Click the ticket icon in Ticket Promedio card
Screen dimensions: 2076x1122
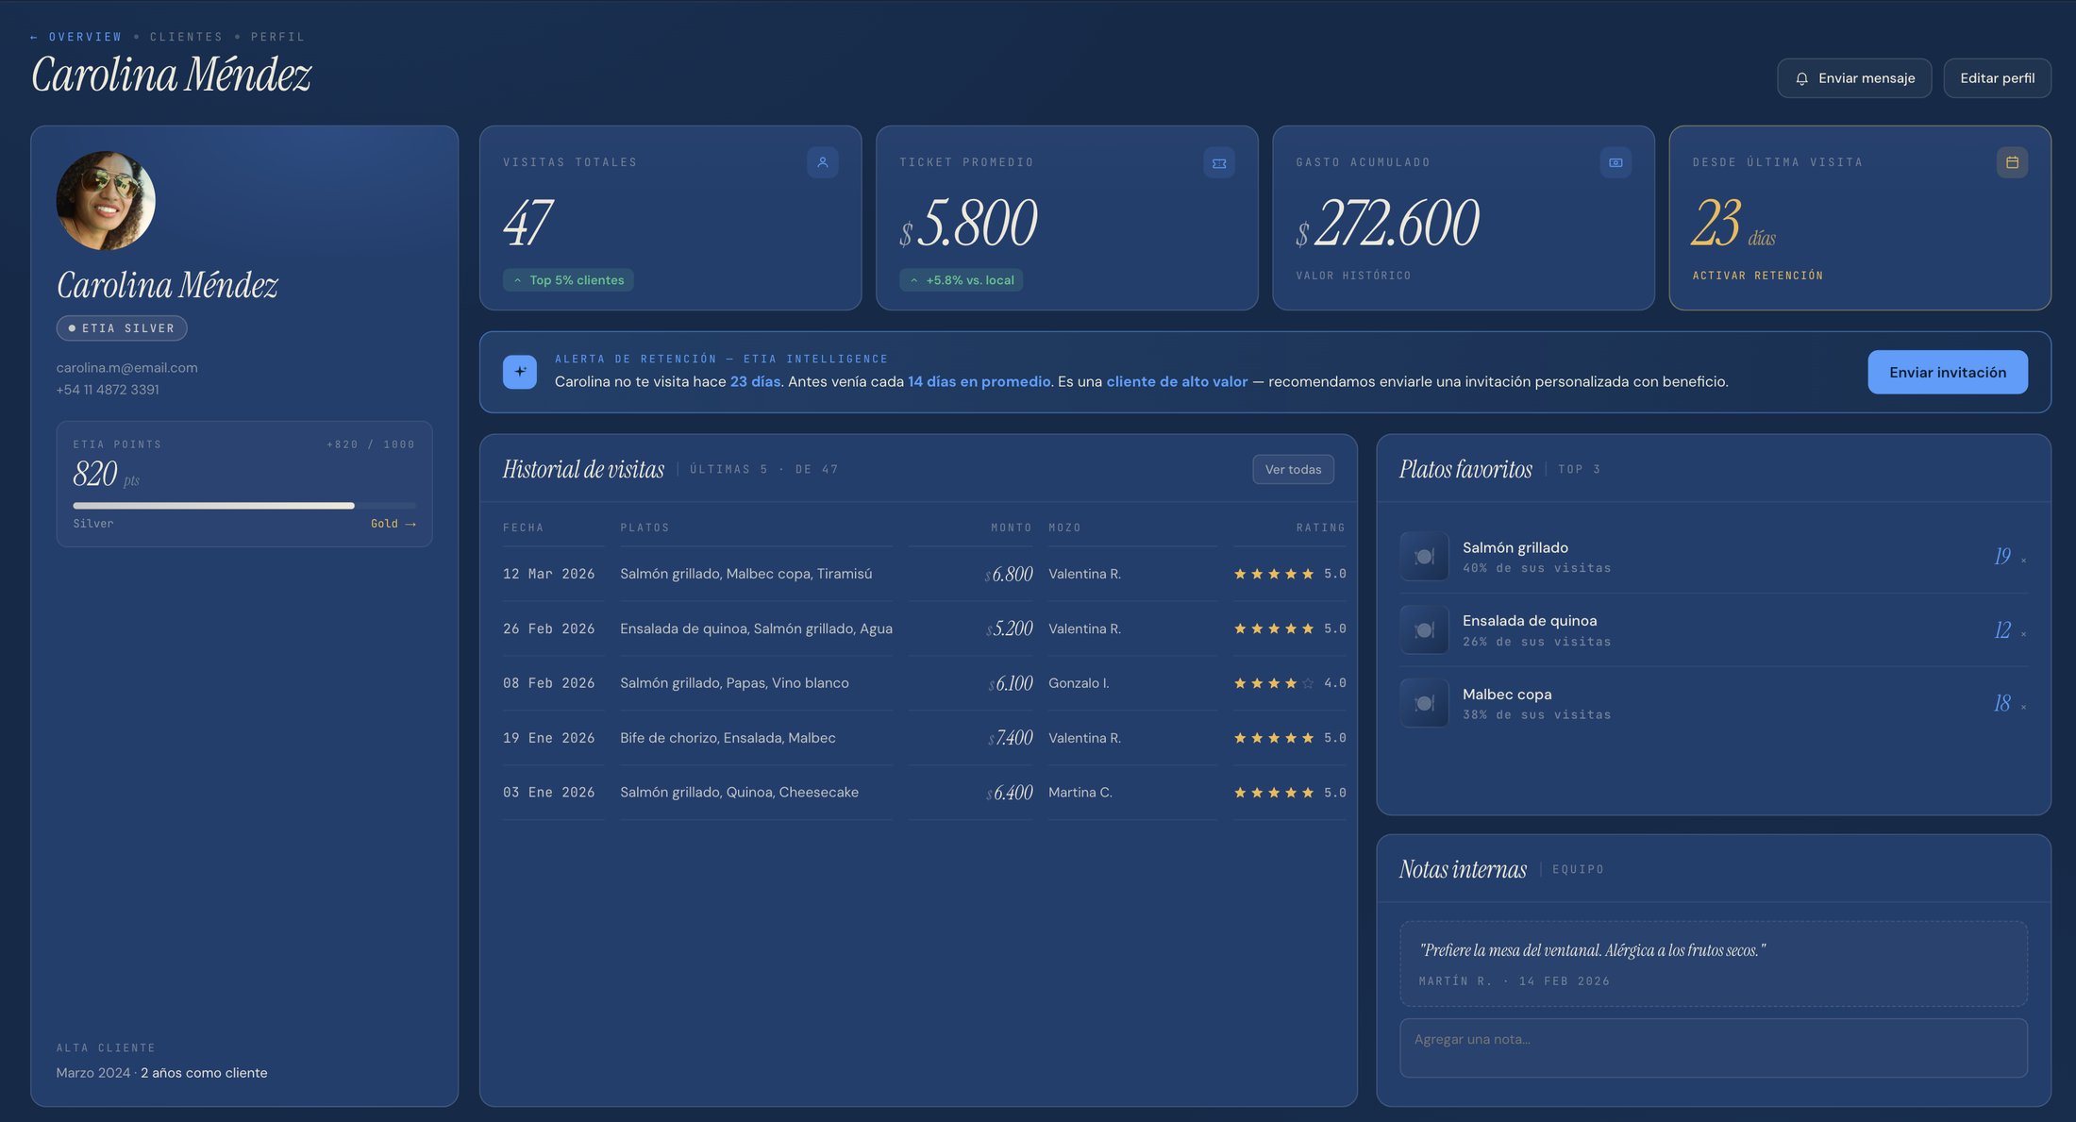tap(1218, 162)
